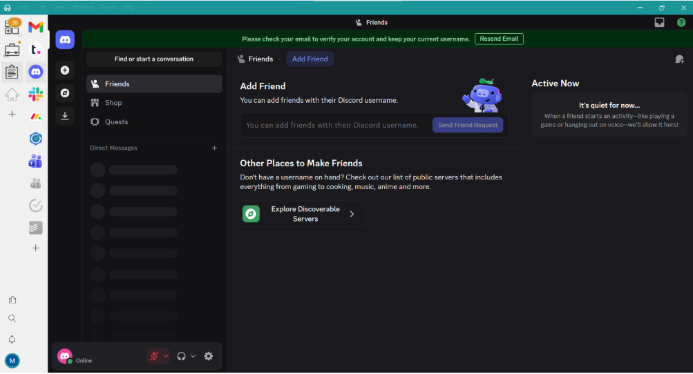Open the 't.' app icon in sidebar

click(x=36, y=50)
